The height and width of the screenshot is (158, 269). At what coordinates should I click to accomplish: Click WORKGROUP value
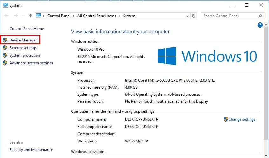136,141
